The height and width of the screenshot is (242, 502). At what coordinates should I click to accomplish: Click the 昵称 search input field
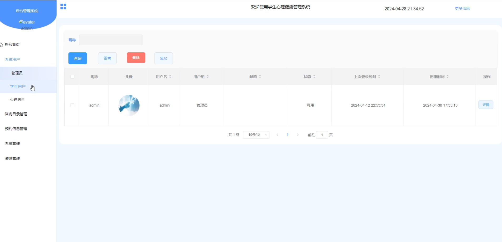pos(111,40)
